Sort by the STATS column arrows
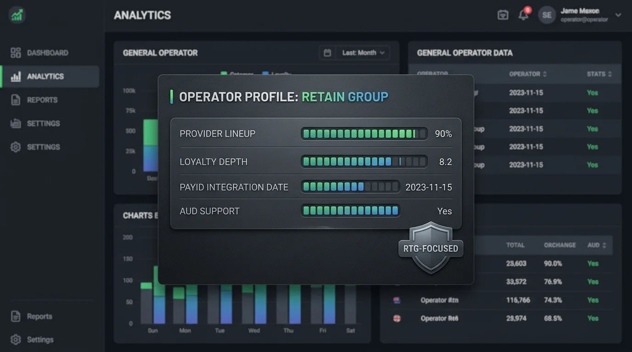 (609, 74)
